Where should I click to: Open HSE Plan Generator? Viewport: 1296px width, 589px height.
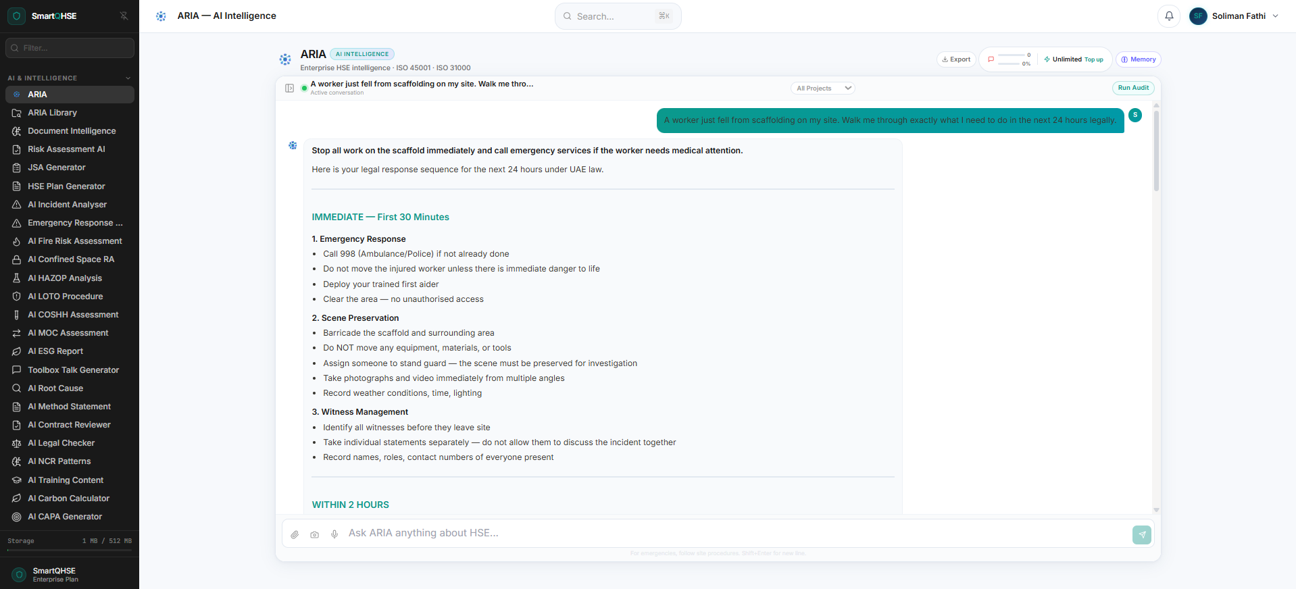70,186
